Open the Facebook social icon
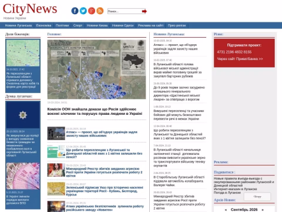This screenshot has width=282, height=212. (75, 11)
